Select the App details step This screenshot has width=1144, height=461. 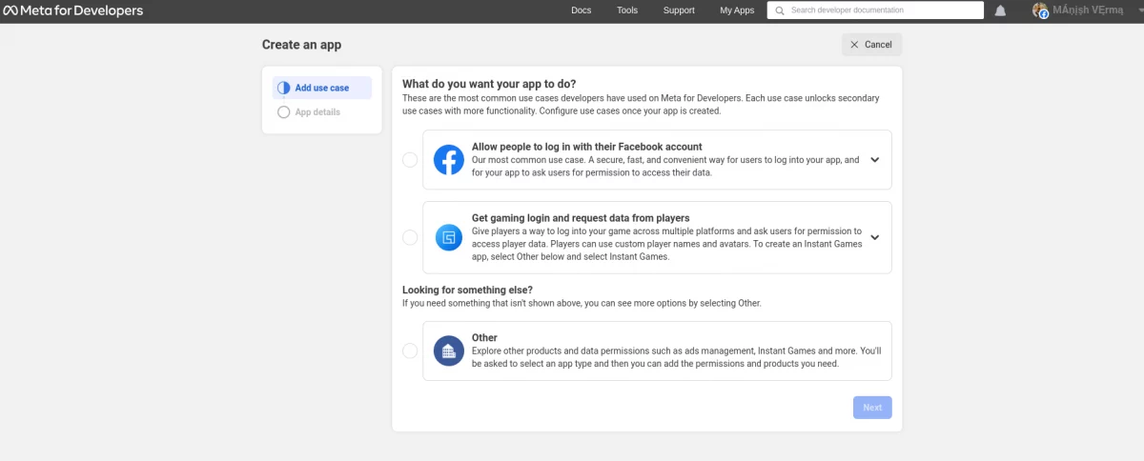click(321, 112)
